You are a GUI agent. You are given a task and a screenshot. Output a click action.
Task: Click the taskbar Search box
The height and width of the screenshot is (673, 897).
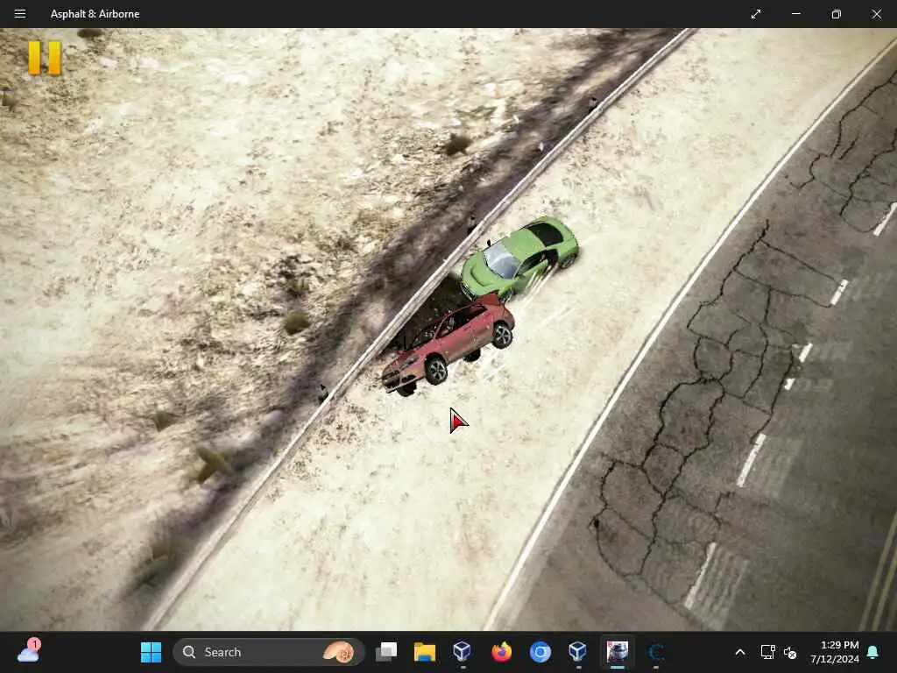coord(268,652)
